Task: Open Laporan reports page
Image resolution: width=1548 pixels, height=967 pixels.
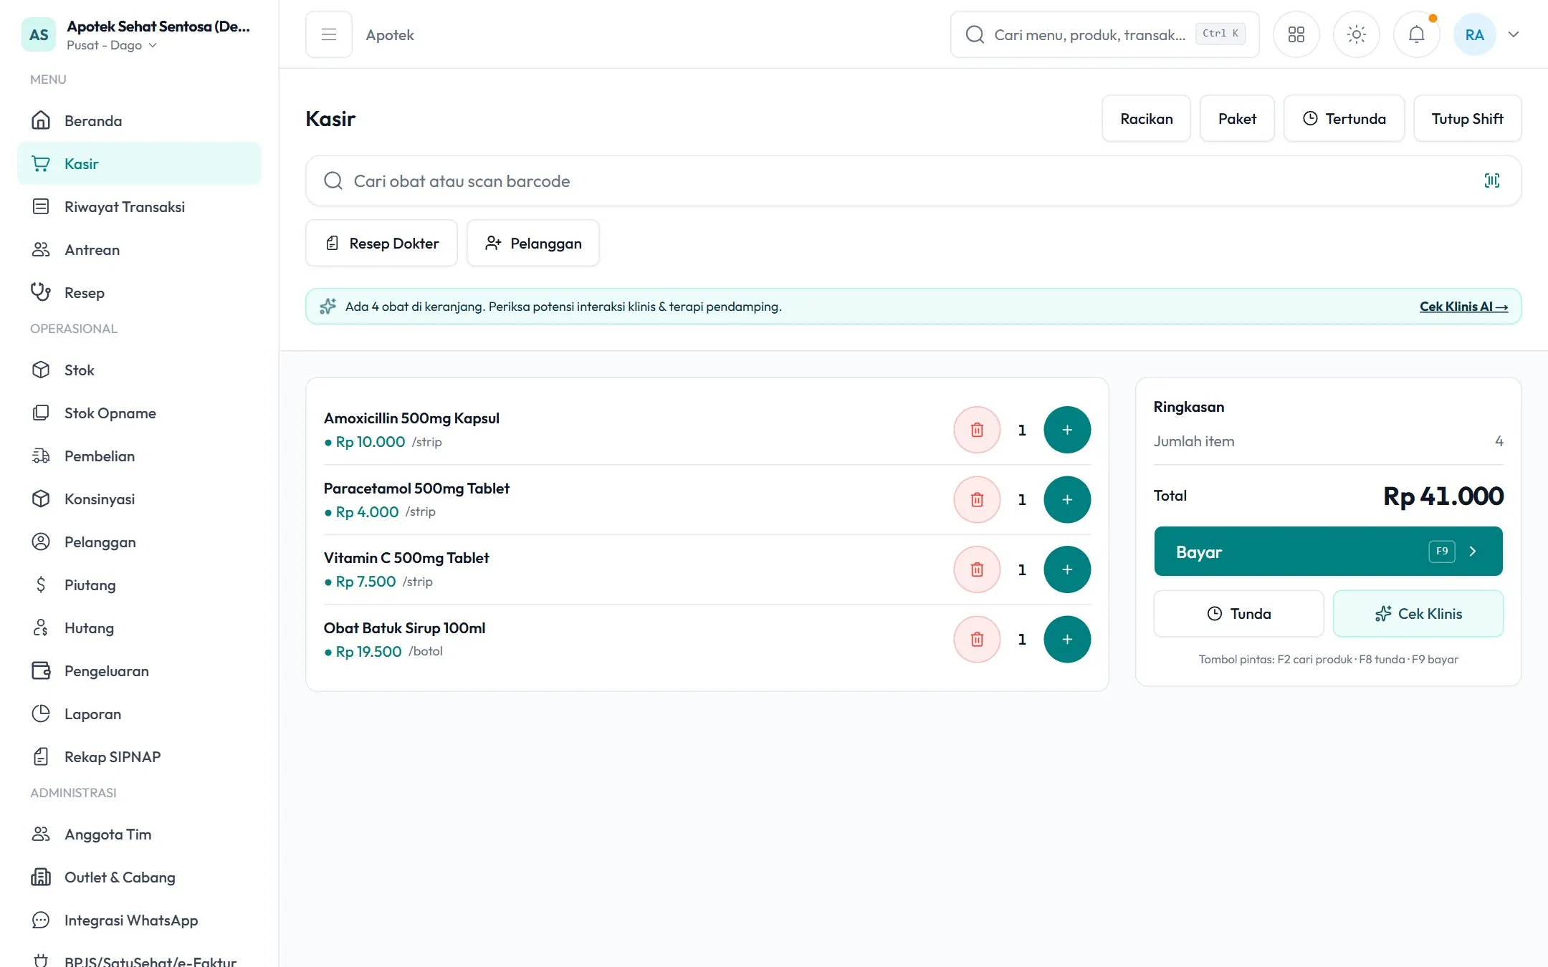Action: point(139,713)
